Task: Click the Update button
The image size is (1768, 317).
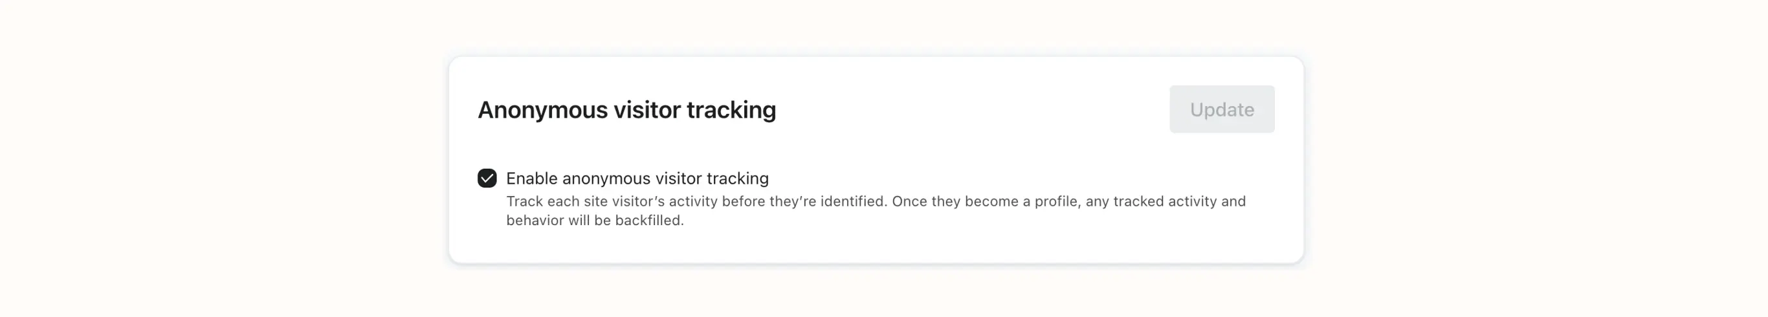Action: click(x=1222, y=109)
